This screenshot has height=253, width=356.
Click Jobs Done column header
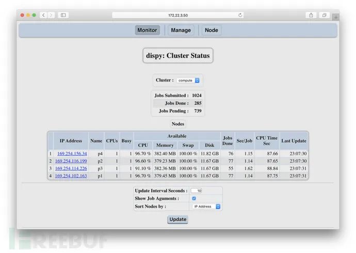tap(228, 141)
